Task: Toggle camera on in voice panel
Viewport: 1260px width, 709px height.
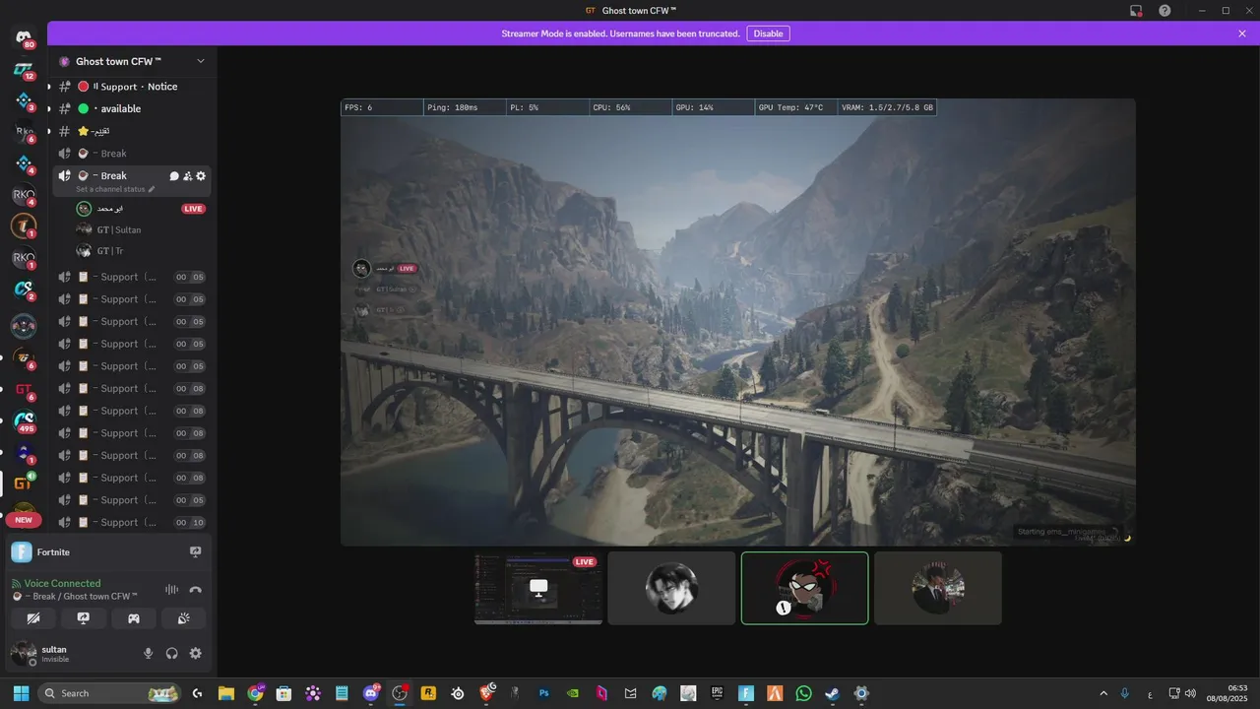Action: click(x=33, y=618)
